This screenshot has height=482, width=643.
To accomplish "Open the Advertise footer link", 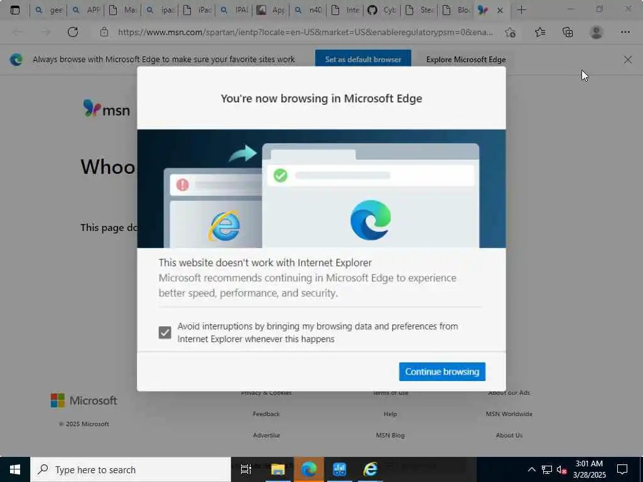I will 266,436.
